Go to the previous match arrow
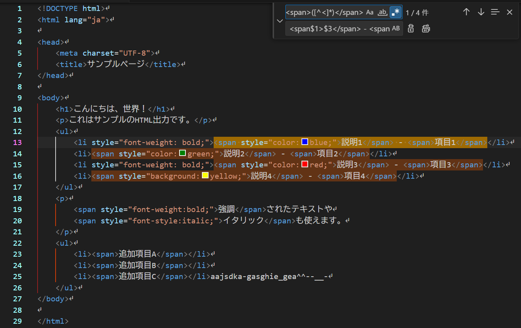521x328 pixels. coord(466,12)
